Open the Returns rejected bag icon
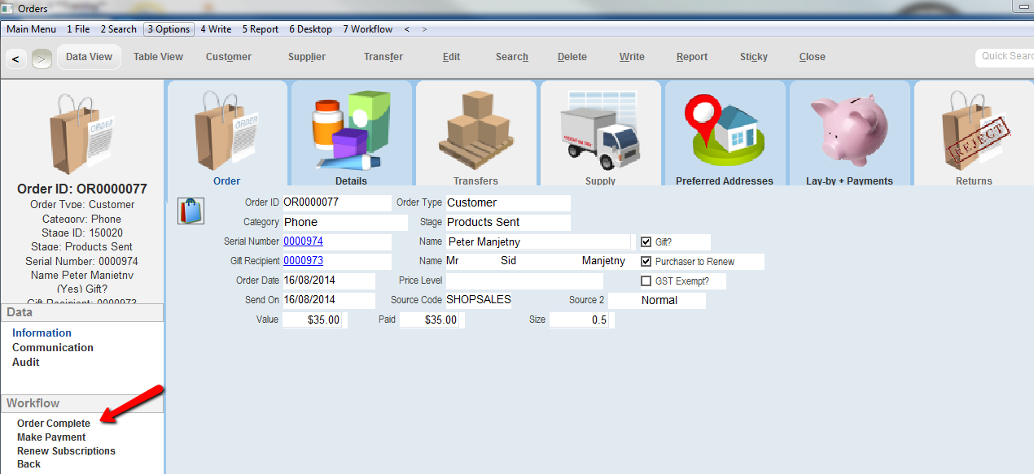Viewport: 1034px width, 474px height. [974, 130]
